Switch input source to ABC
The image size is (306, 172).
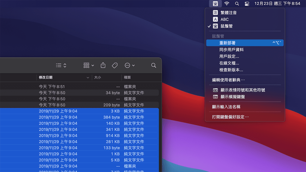coord(224,19)
